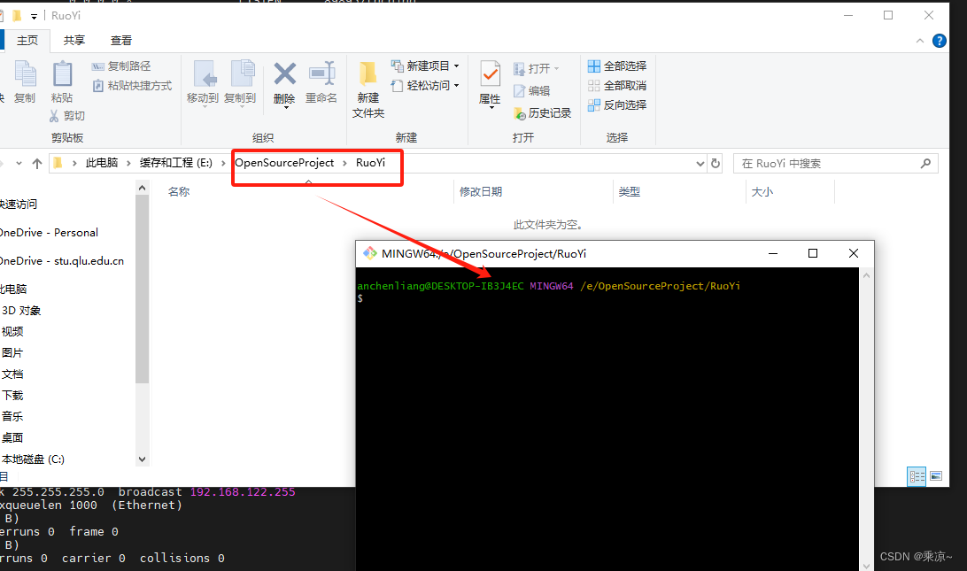967x571 pixels.
Task: Select OneDrive - Personal in navigation pane
Action: [x=50, y=233]
